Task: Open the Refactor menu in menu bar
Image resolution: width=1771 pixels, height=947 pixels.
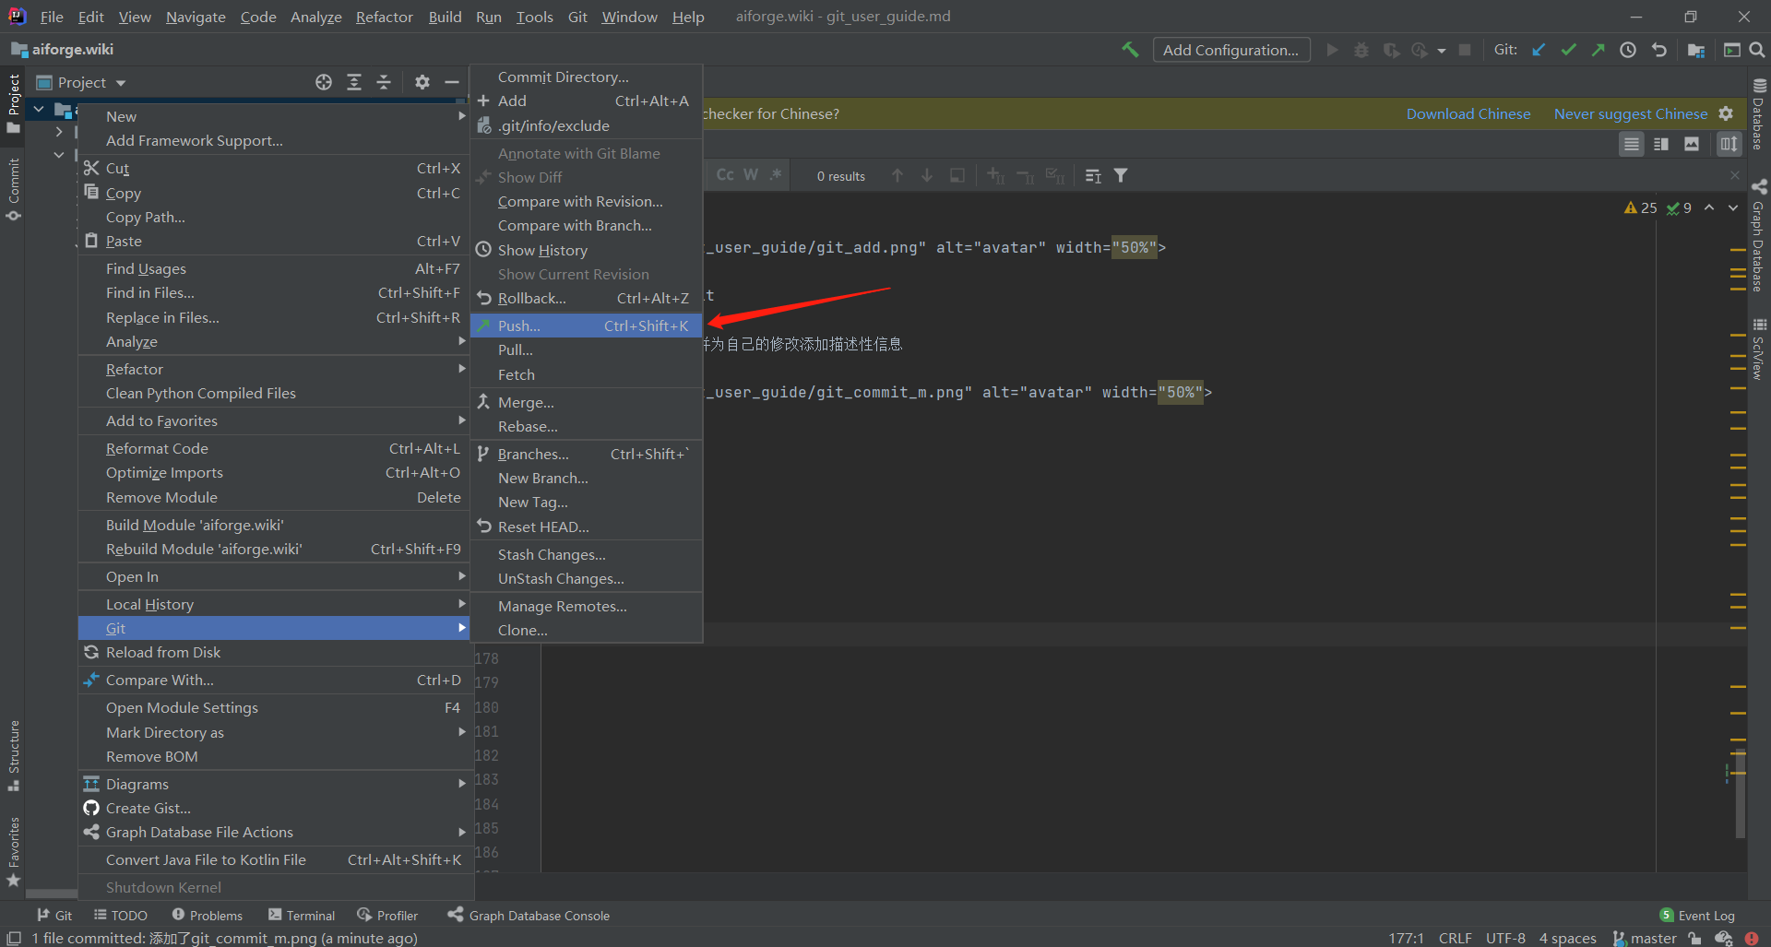Action: 384,17
